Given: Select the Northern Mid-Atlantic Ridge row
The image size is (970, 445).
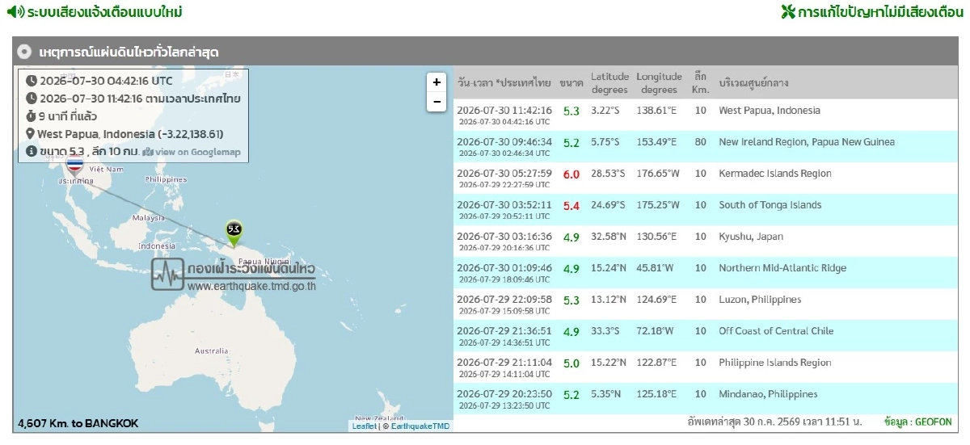Looking at the screenshot, I should coord(704,272).
